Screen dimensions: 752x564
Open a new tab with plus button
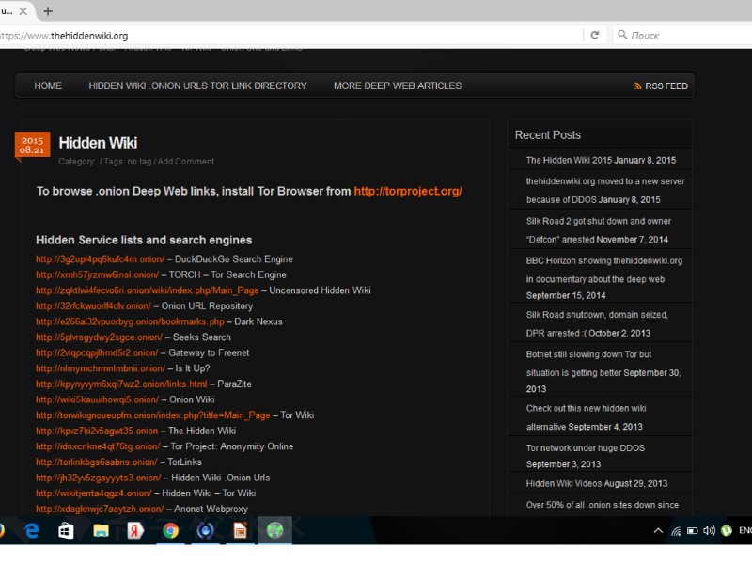48,11
